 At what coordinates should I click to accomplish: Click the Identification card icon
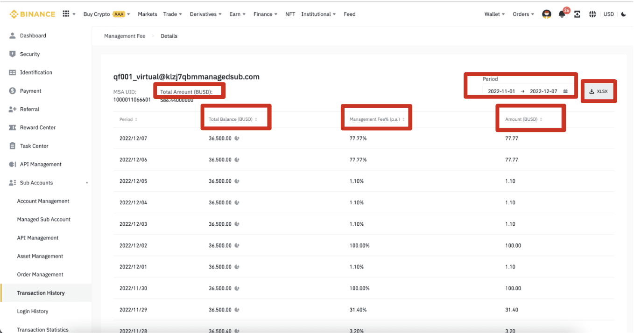point(13,72)
